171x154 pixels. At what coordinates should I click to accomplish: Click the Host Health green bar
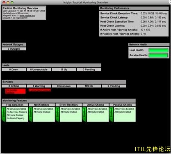[x=158, y=50]
